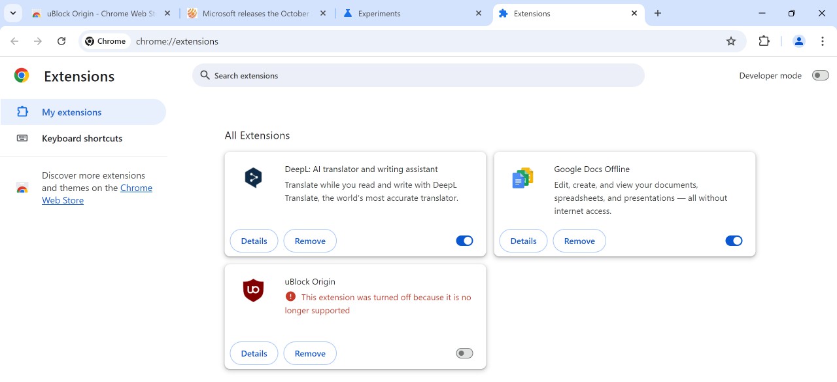Click the Keyboard shortcuts keyboard icon
The height and width of the screenshot is (382, 837).
22,138
